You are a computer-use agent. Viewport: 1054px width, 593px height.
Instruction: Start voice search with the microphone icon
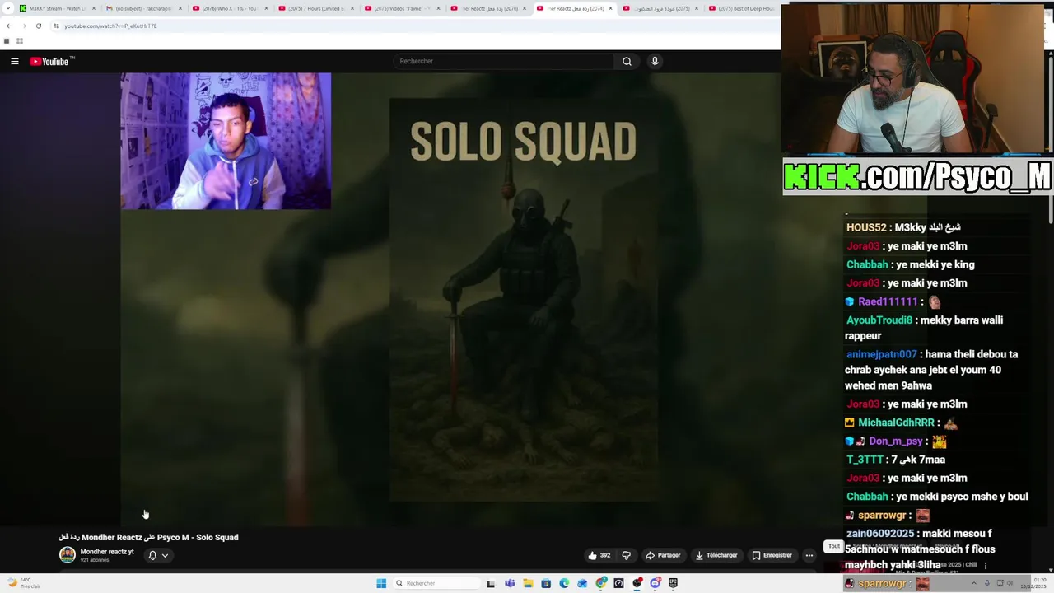(x=655, y=61)
